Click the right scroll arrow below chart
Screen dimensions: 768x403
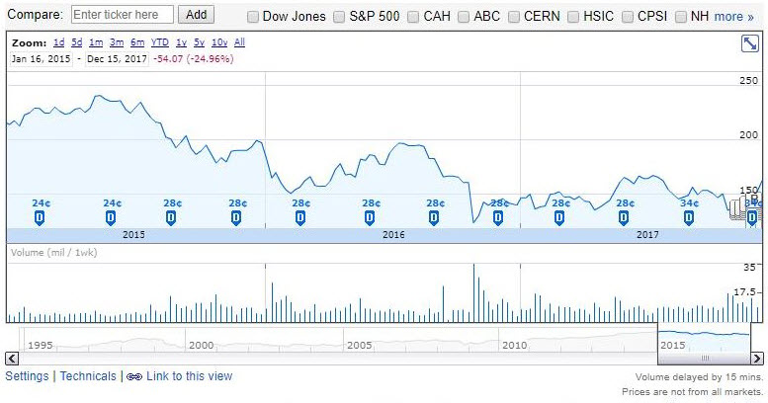(756, 358)
